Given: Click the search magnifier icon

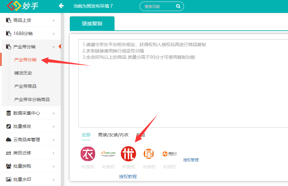Looking at the screenshot, I should (x=178, y=6).
